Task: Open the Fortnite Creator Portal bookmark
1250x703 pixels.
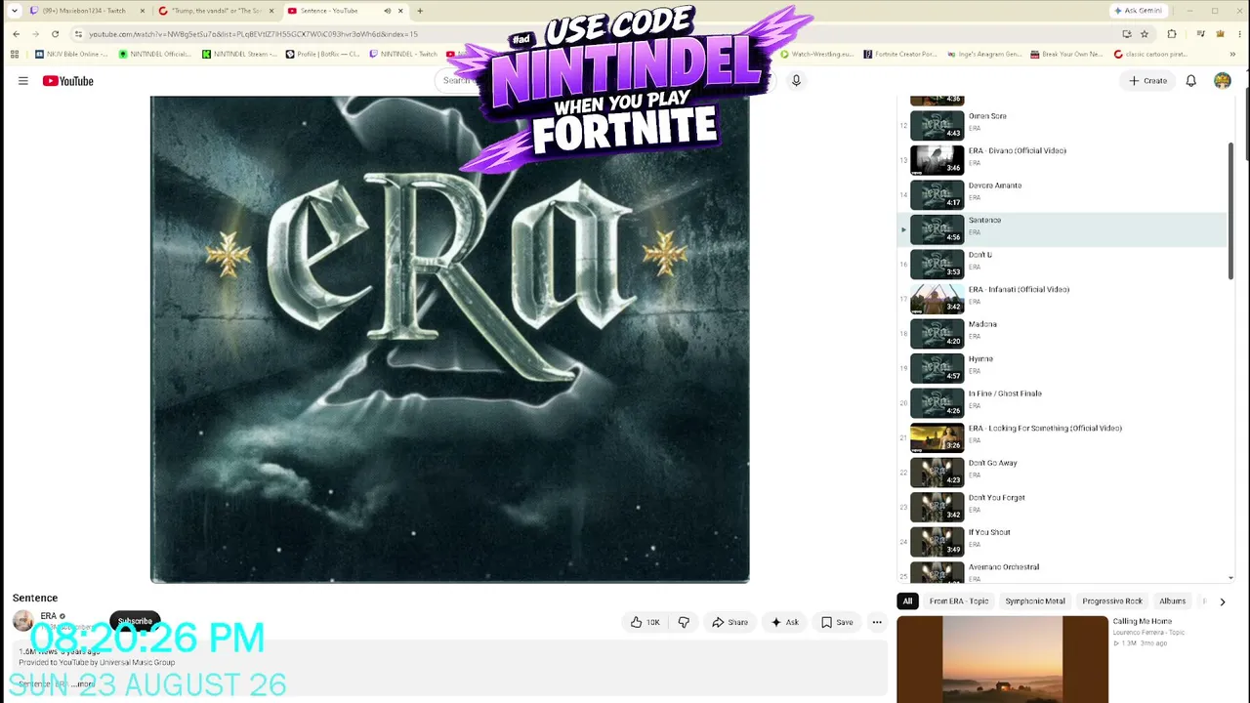Action: (900, 54)
